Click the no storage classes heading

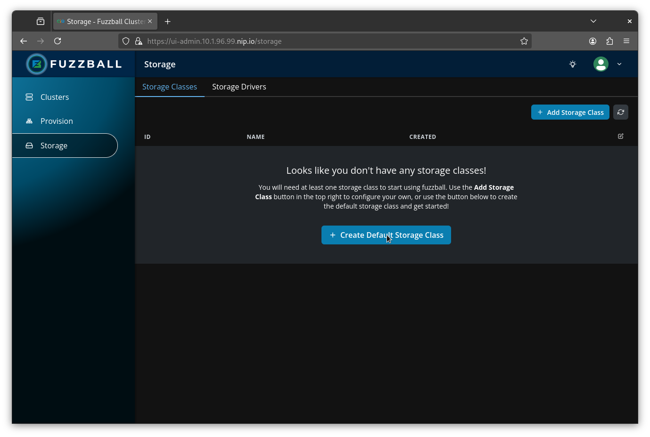(386, 170)
